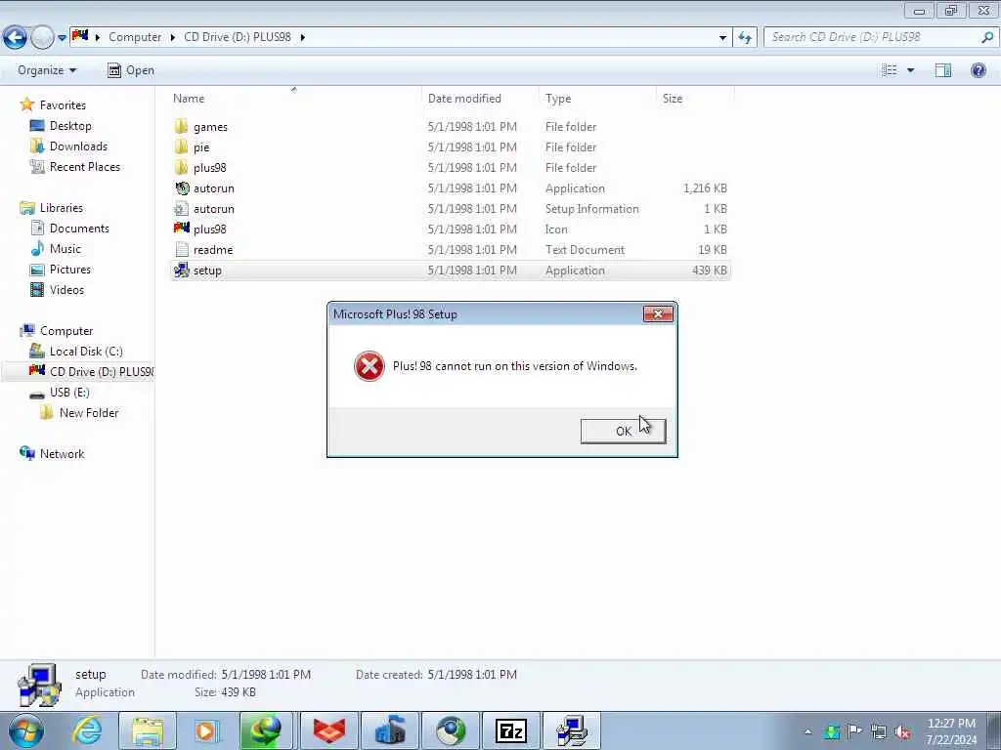This screenshot has height=750, width=1001.
Task: Click the muted volume tray icon
Action: click(x=902, y=731)
